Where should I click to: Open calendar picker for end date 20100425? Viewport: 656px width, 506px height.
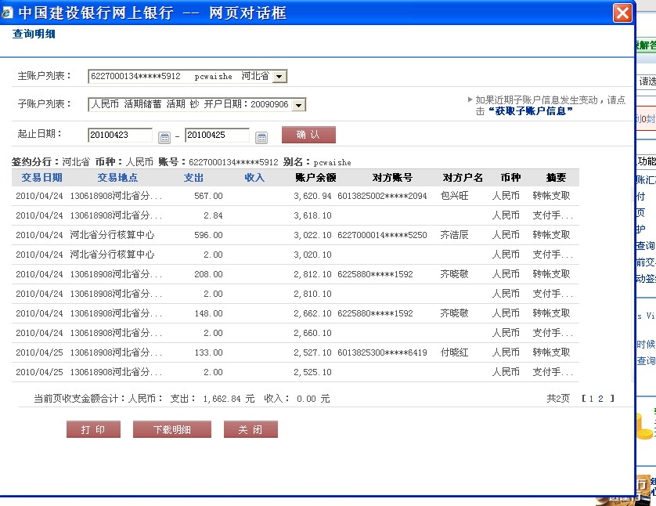click(261, 137)
